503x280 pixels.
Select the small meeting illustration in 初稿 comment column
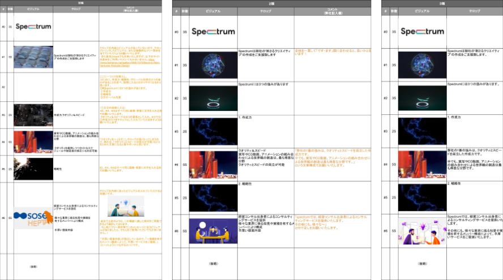(126, 206)
